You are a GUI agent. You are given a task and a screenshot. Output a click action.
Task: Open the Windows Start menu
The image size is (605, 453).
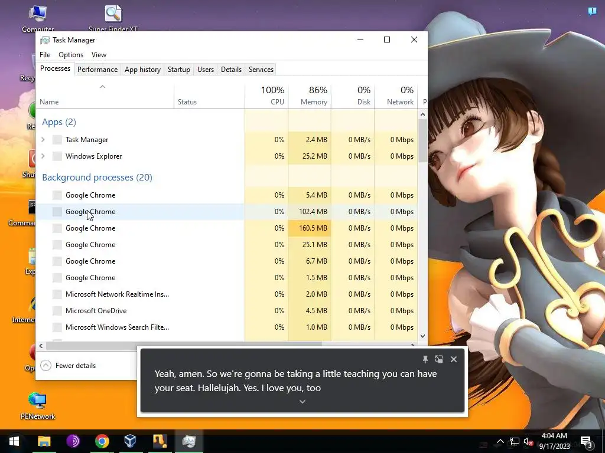click(x=14, y=441)
